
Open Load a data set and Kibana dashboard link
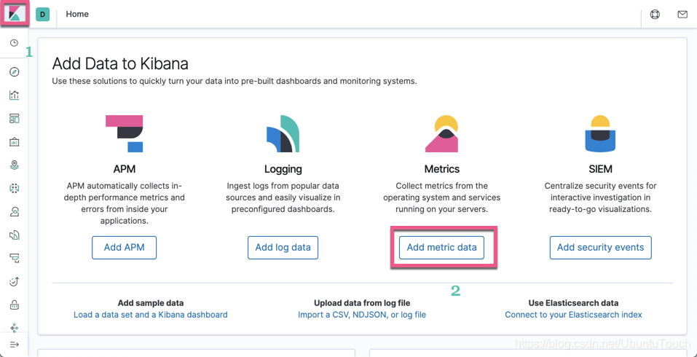pos(150,315)
